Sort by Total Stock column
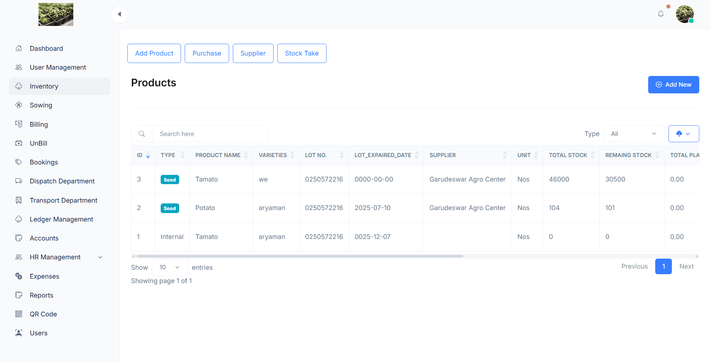This screenshot has height=362, width=710. [592, 155]
